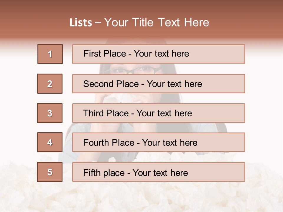The height and width of the screenshot is (212, 283).
Task: Click the words 'Fifth place'
Action: pos(104,173)
